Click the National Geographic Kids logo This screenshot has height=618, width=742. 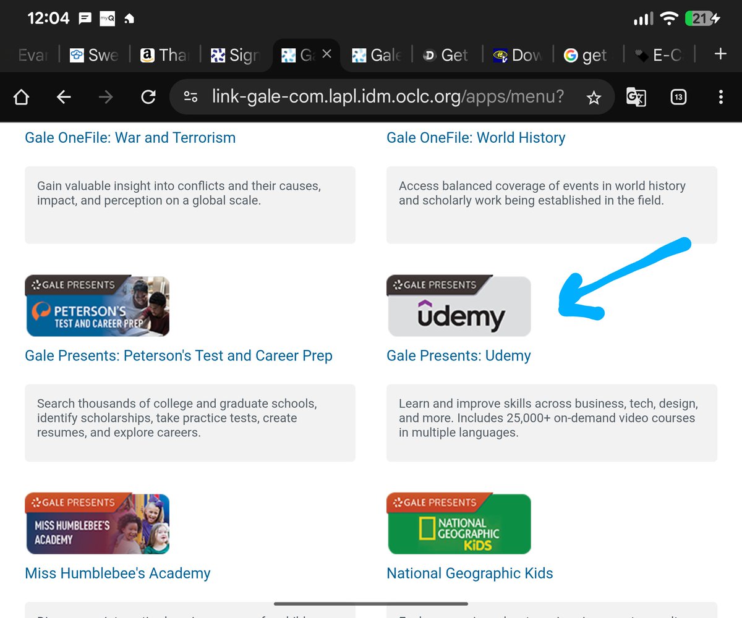(x=459, y=523)
